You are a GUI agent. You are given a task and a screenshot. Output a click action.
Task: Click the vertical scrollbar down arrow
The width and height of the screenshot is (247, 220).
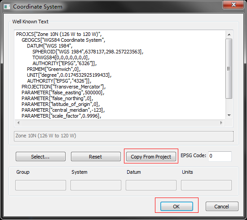click(229, 115)
